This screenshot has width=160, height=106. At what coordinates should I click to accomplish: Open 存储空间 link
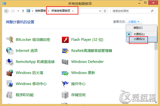(78, 95)
